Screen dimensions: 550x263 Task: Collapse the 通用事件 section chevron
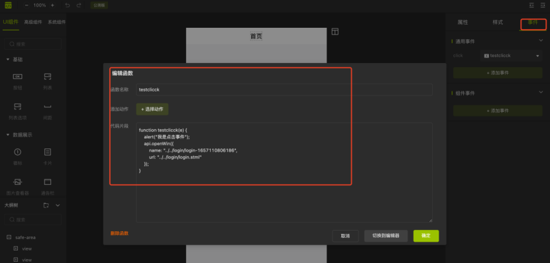(x=541, y=40)
